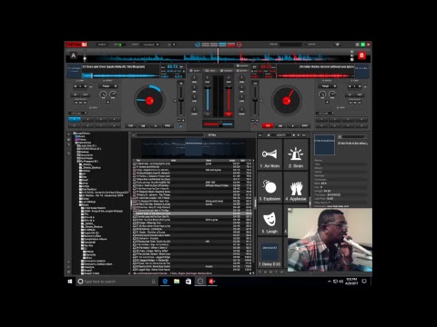Trigger the Air Horn sampler pad
Image resolution: width=437 pixels, height=327 pixels.
[x=269, y=155]
